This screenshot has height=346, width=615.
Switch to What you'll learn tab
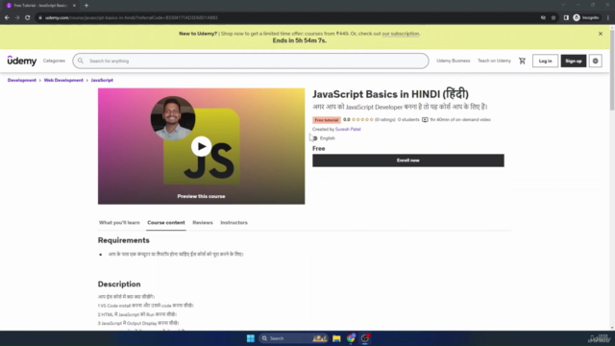click(x=119, y=222)
